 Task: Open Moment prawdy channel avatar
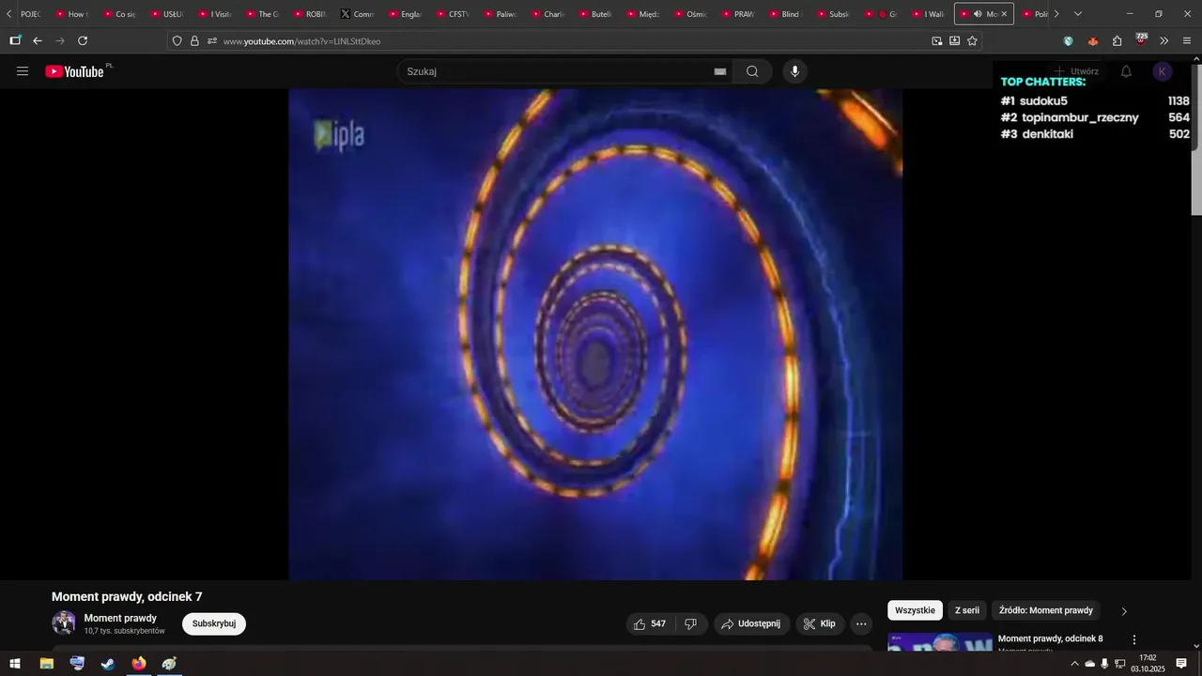pos(64,623)
